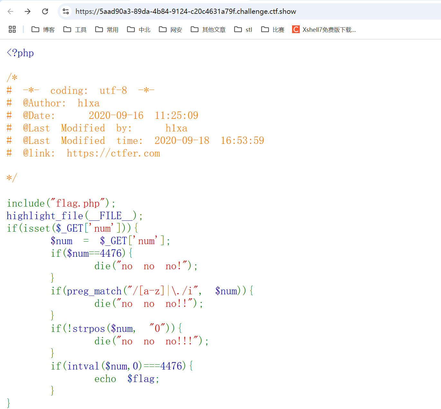Click the 'echo $flag;' line

coord(127,378)
